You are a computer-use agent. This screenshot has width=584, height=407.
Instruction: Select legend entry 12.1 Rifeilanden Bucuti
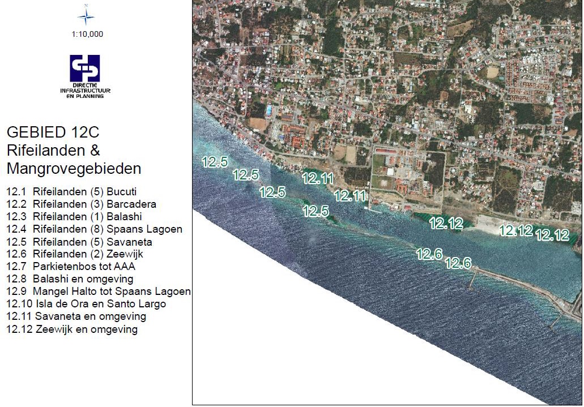(x=71, y=192)
